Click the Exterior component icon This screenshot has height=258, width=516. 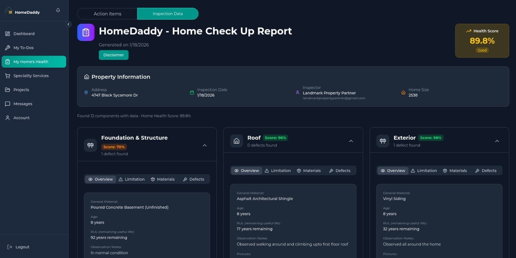383,141
